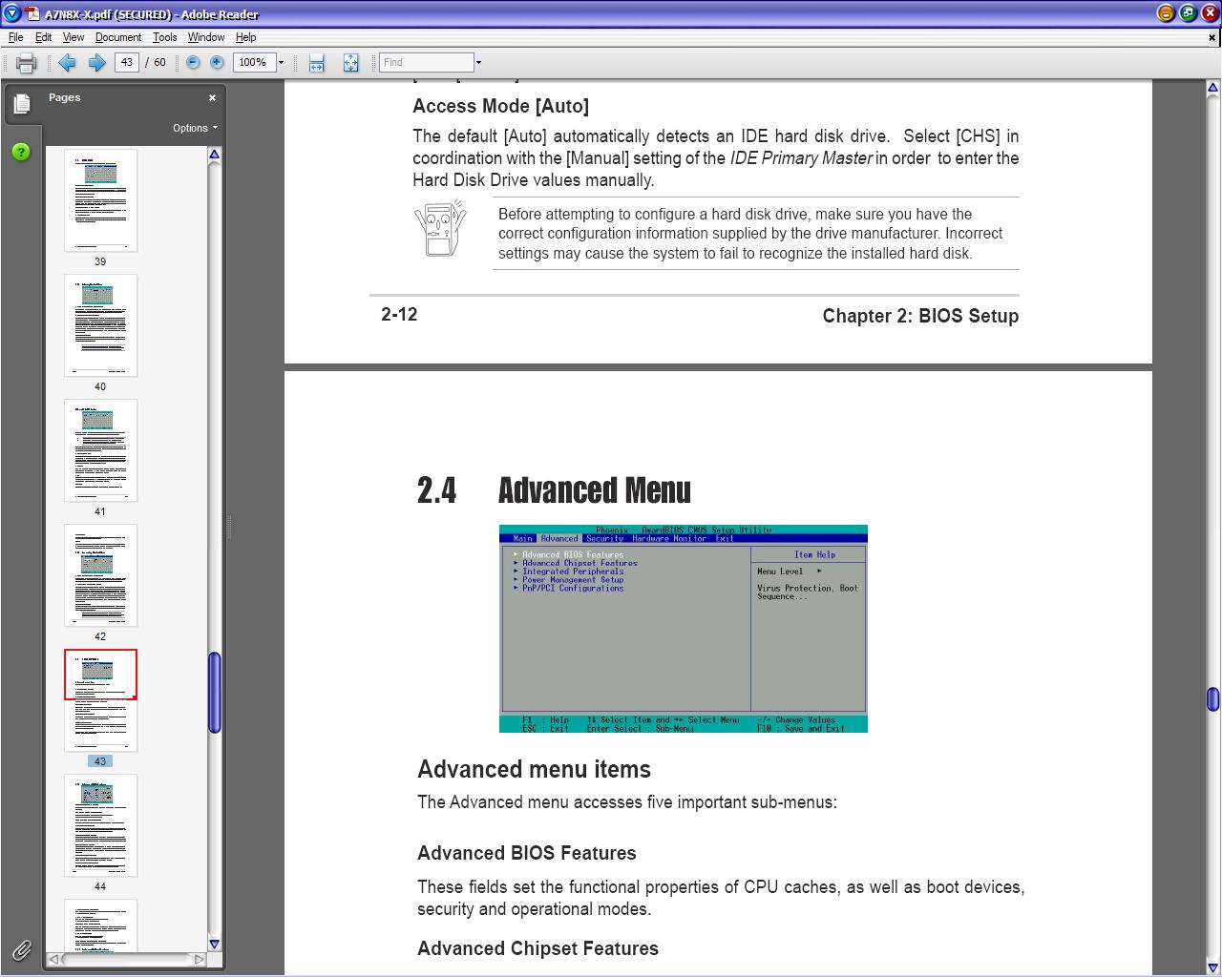Go to the next page arrow
This screenshot has width=1222, height=977.
(x=97, y=63)
